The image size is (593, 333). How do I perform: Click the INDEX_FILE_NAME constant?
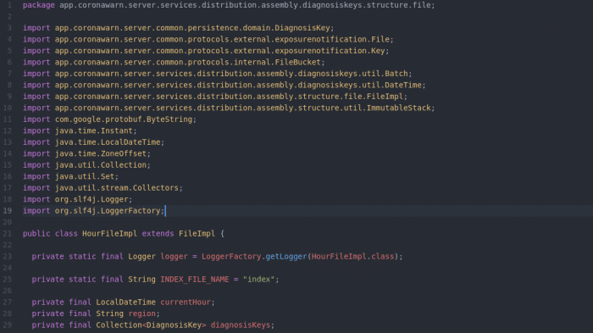[194, 280]
